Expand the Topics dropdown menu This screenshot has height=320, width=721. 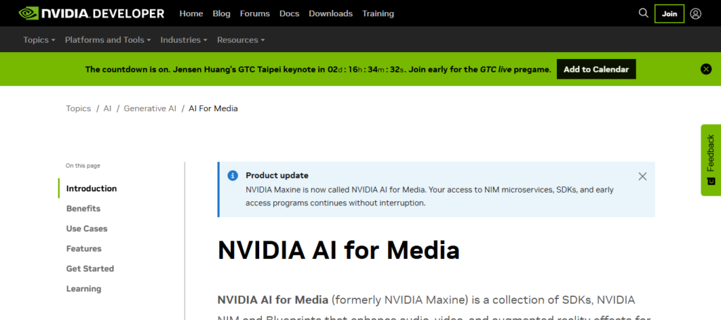(x=39, y=40)
